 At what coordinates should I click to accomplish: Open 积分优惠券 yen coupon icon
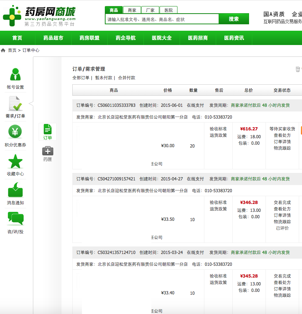click(15, 131)
